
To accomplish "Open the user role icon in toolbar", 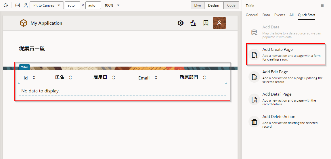I will (x=26, y=5).
